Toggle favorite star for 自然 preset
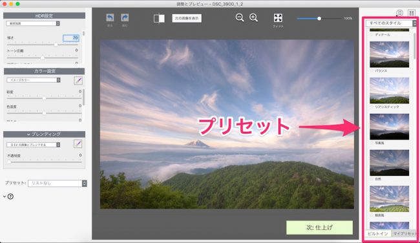The width and height of the screenshot is (420, 243). coord(372,179)
